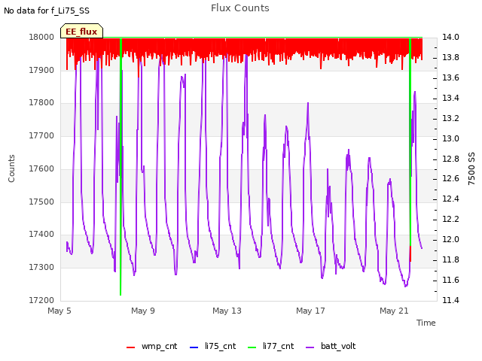Image resolution: width=482 pixels, height=361 pixels.
Task: Click the 14.0 right axis tick value
Action: point(450,37)
